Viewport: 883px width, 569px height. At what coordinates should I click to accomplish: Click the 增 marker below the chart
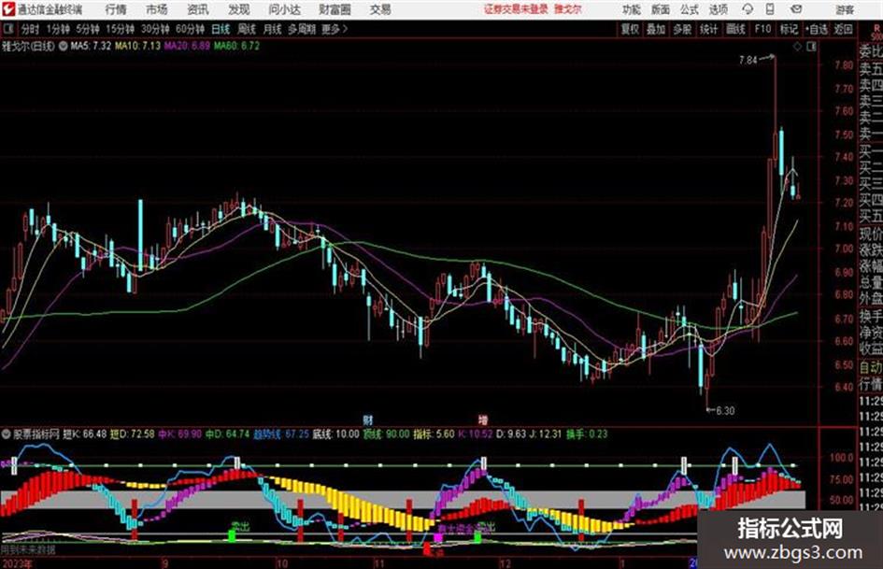coord(483,420)
